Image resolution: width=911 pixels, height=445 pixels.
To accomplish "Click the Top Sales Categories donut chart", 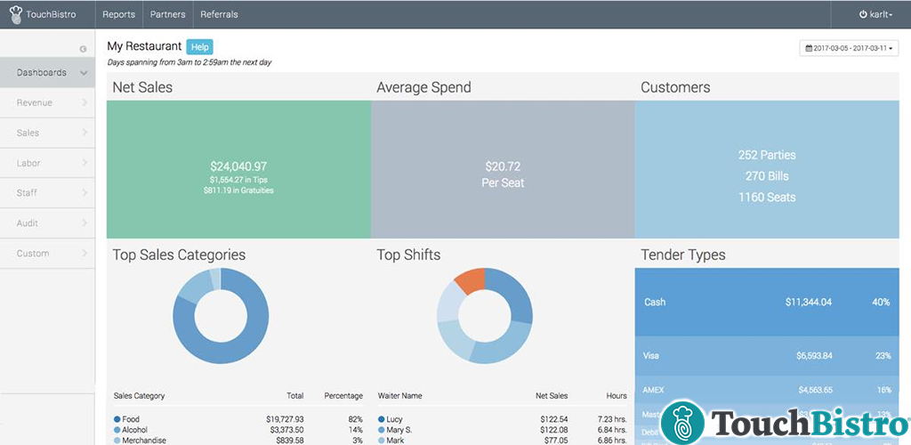I will (221, 314).
